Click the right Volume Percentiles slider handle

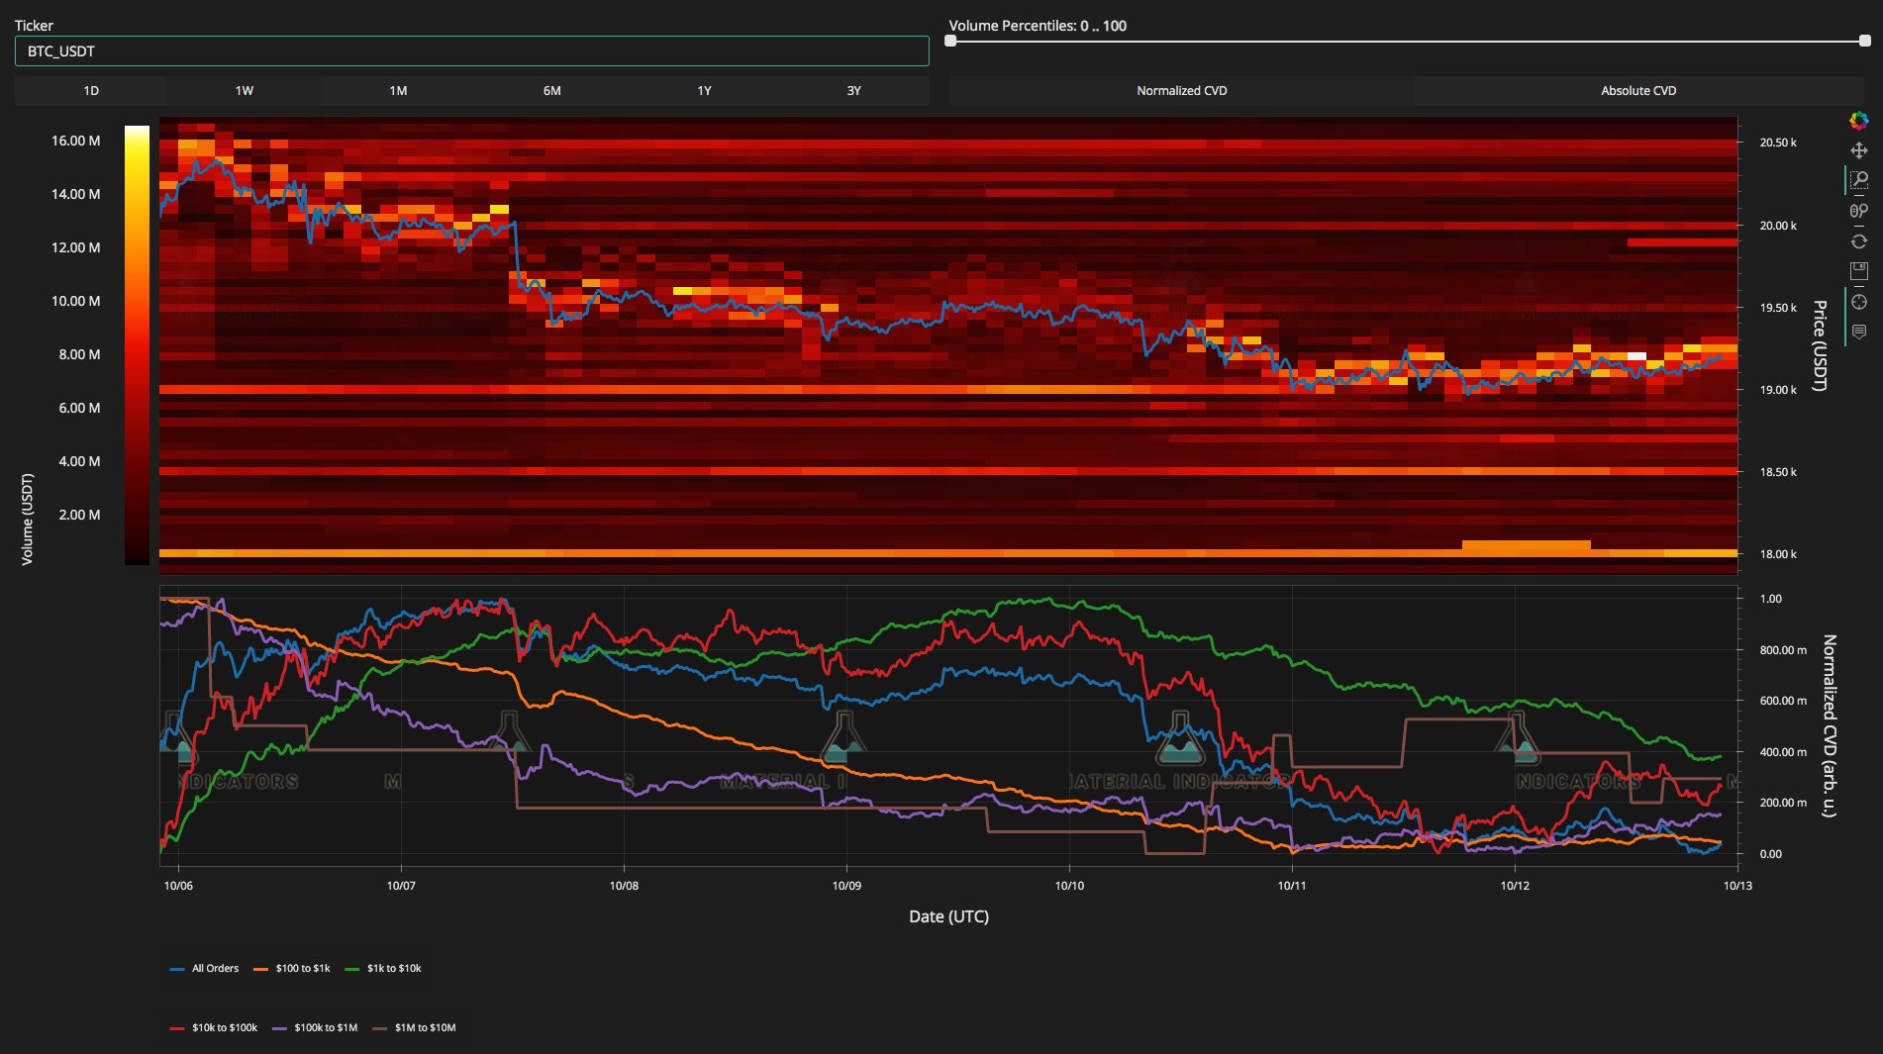[x=1864, y=42]
